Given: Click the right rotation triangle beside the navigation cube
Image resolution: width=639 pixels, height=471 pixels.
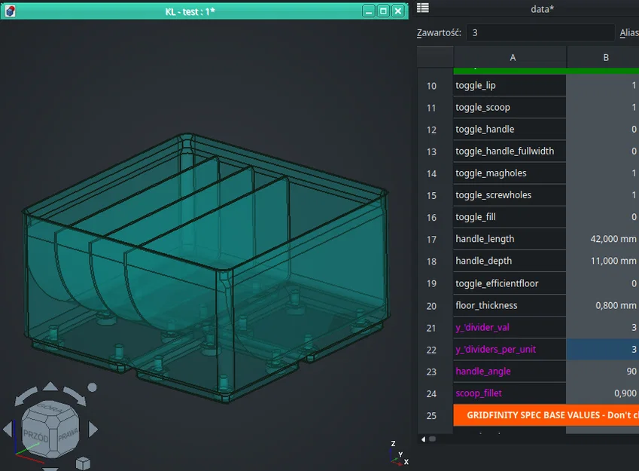Looking at the screenshot, I should coord(94,427).
